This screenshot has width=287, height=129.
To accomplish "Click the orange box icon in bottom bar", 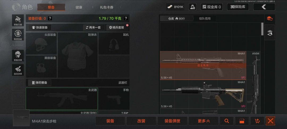I will [242, 121].
